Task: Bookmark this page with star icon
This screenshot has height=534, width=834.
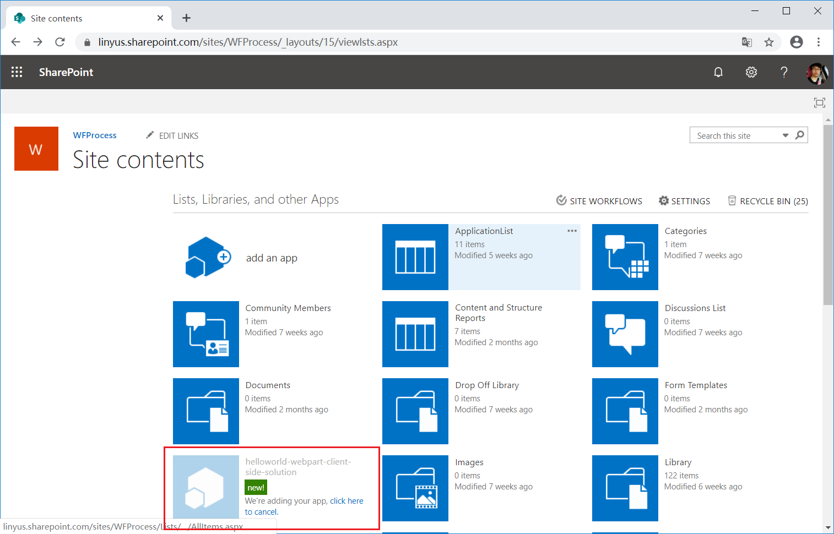Action: tap(769, 42)
